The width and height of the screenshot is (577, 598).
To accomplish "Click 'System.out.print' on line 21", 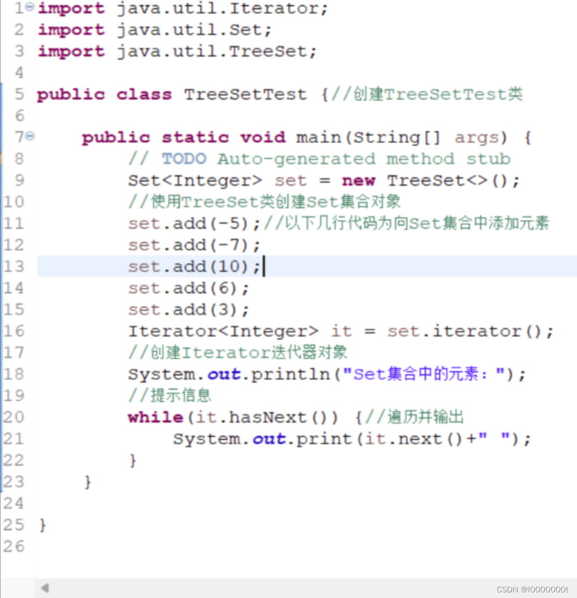I will click(x=262, y=439).
